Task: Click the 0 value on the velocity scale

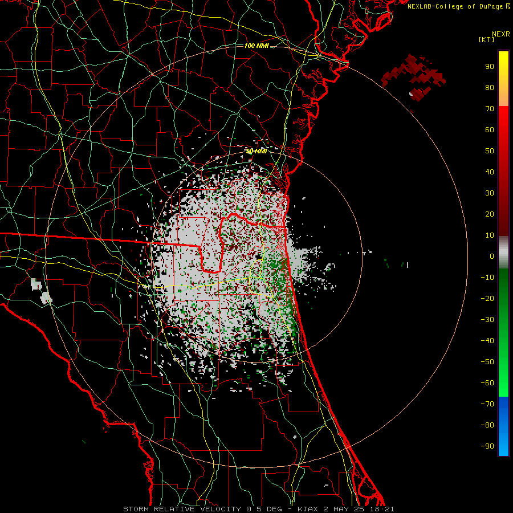Action: click(x=492, y=256)
